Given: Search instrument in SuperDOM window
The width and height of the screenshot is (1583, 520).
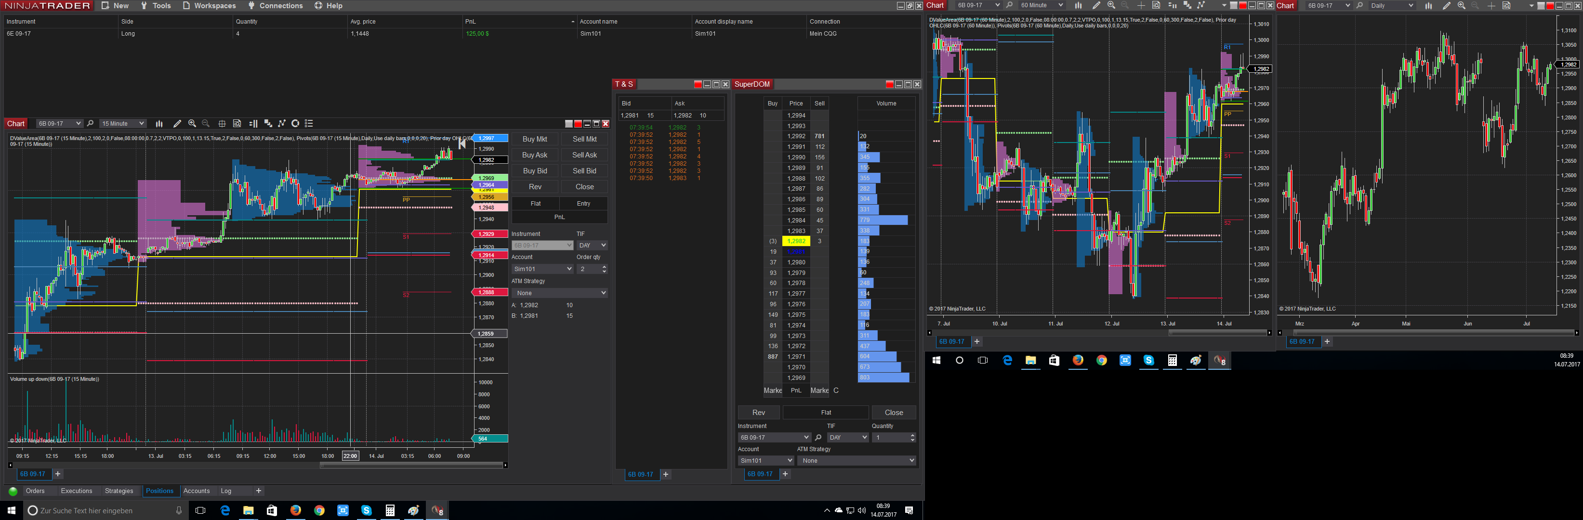Looking at the screenshot, I should pyautogui.click(x=818, y=437).
